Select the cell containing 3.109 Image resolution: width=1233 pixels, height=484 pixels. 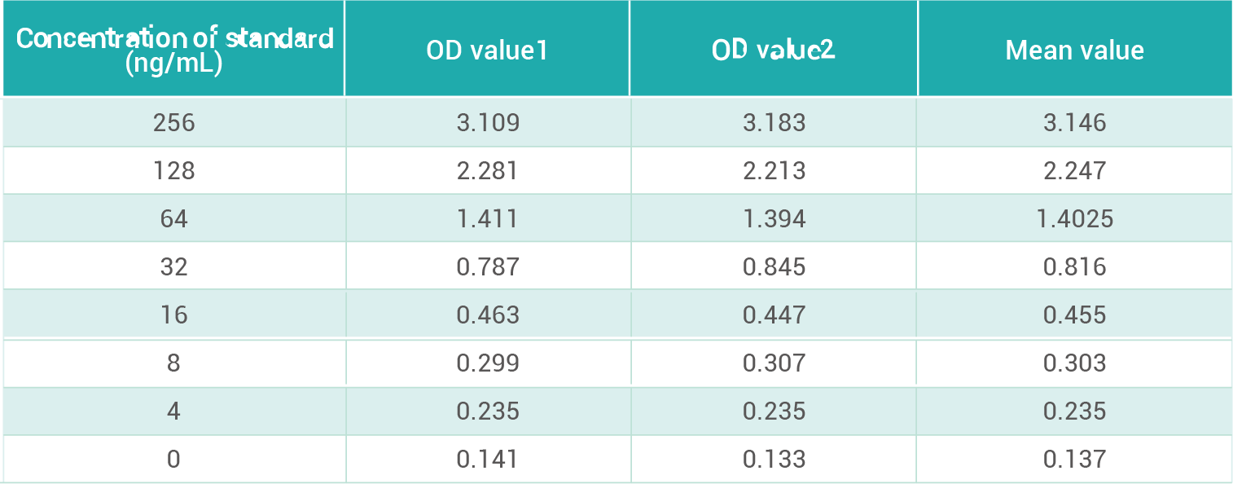tap(487, 122)
